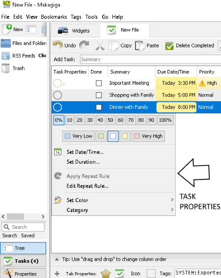This screenshot has width=221, height=278.
Task: Set task progress to 30
Action: (x=90, y=120)
